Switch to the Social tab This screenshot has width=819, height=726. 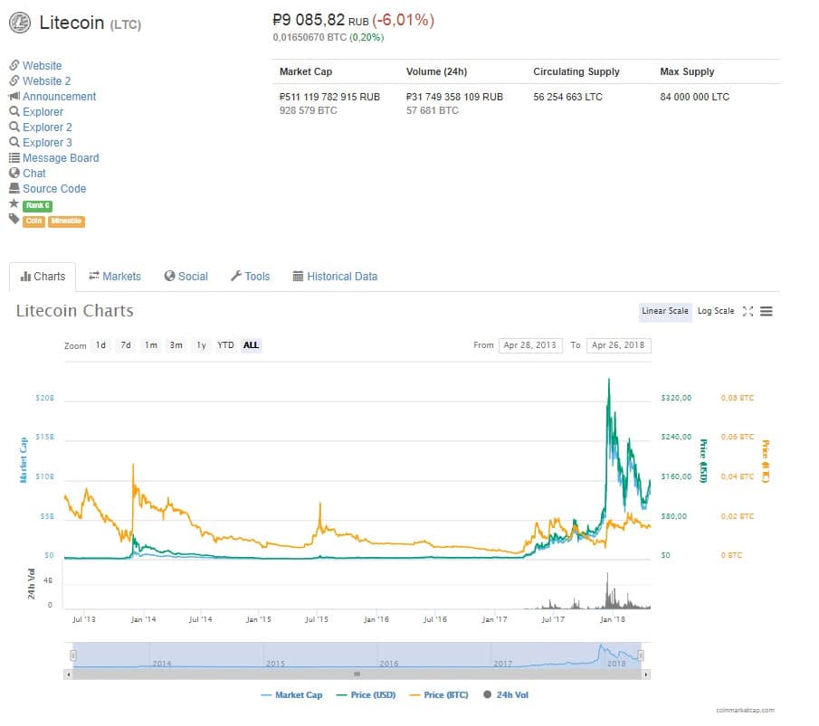186,277
